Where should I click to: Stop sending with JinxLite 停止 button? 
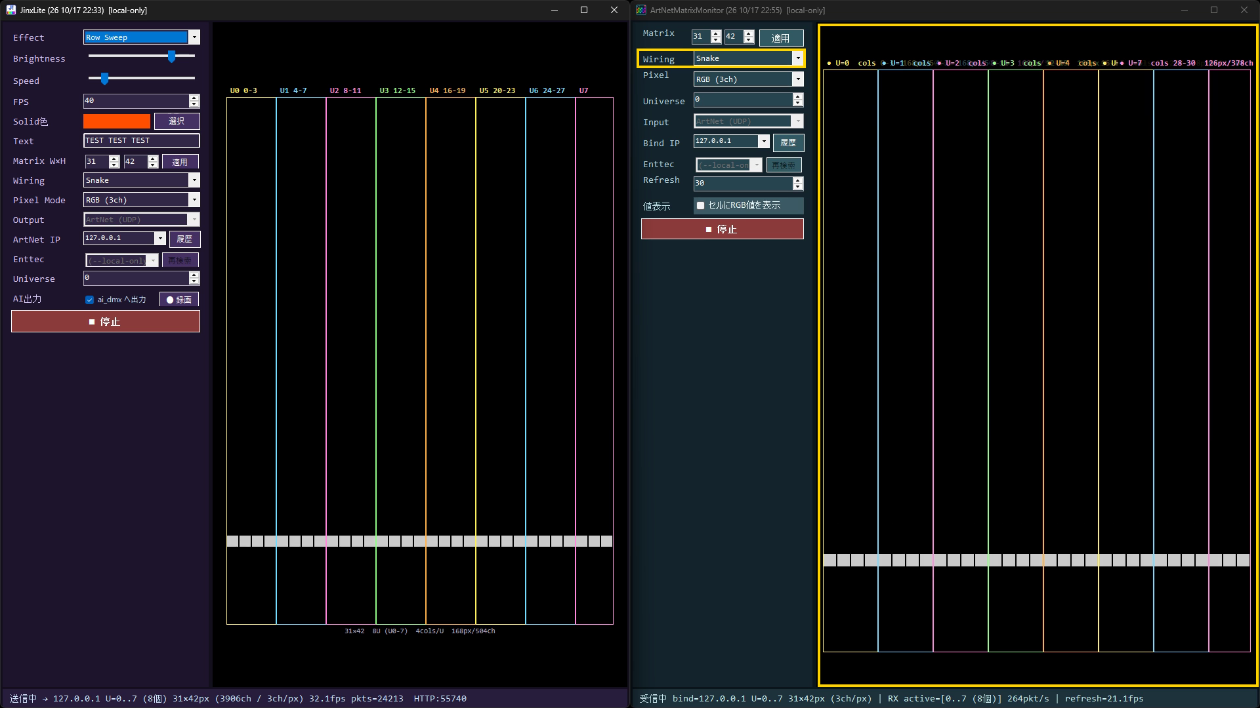coord(106,321)
